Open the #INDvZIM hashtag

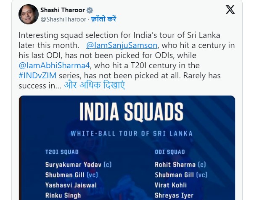(x=37, y=76)
